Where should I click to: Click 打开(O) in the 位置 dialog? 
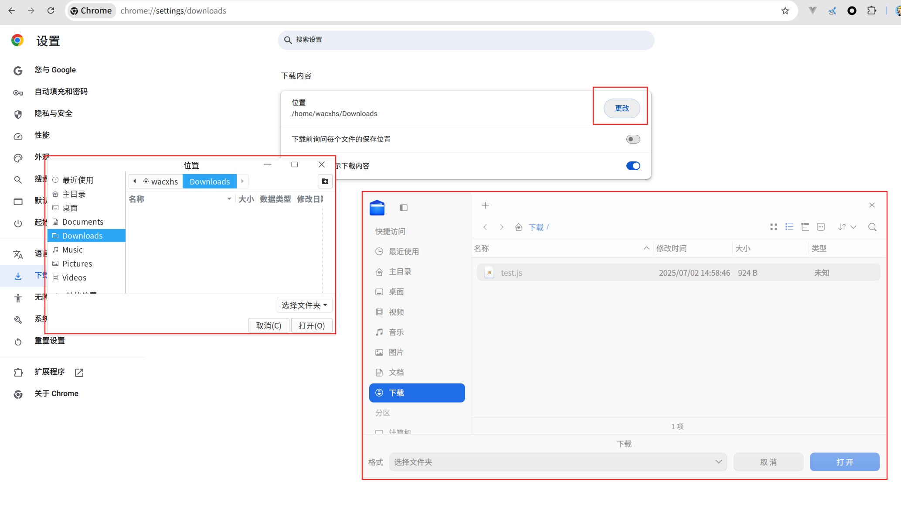pyautogui.click(x=312, y=325)
